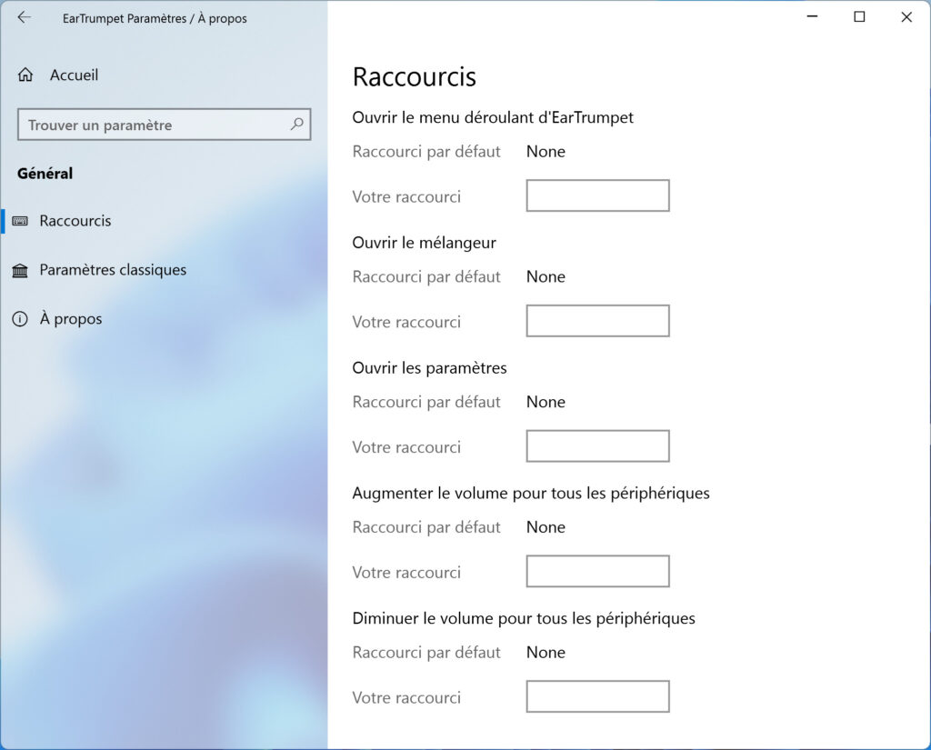Click 'Diminuer le volume pour tous les périphériques'
This screenshot has width=931, height=750.
[x=524, y=619]
